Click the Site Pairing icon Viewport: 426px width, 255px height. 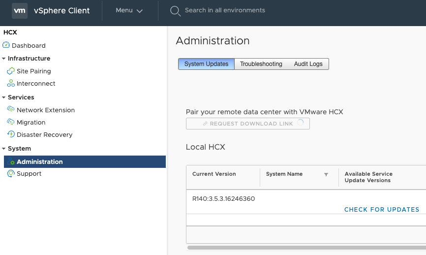pyautogui.click(x=11, y=71)
